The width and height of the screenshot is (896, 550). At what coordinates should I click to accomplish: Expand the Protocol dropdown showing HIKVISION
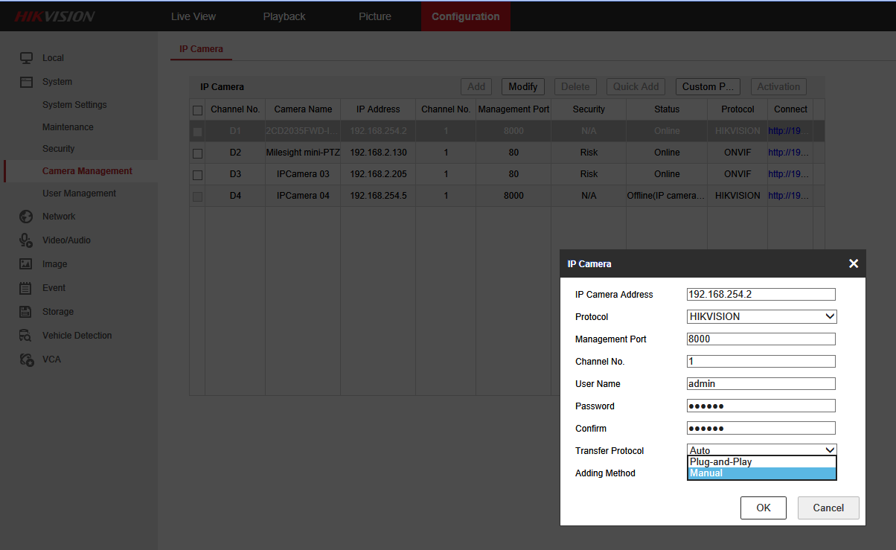(x=761, y=317)
